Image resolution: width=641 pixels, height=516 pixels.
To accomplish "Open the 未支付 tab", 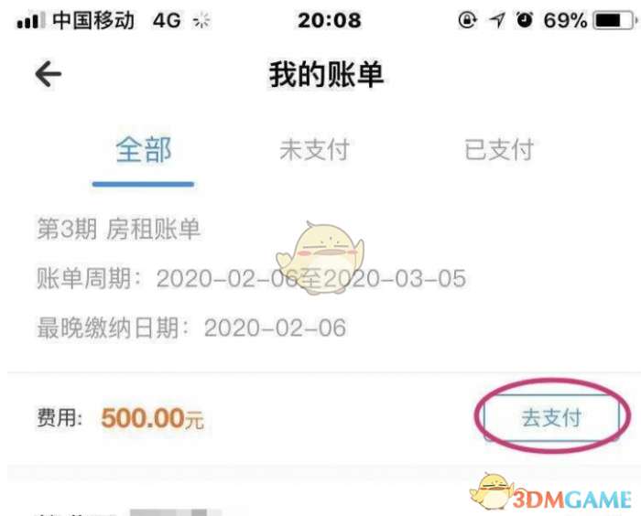I will click(314, 150).
